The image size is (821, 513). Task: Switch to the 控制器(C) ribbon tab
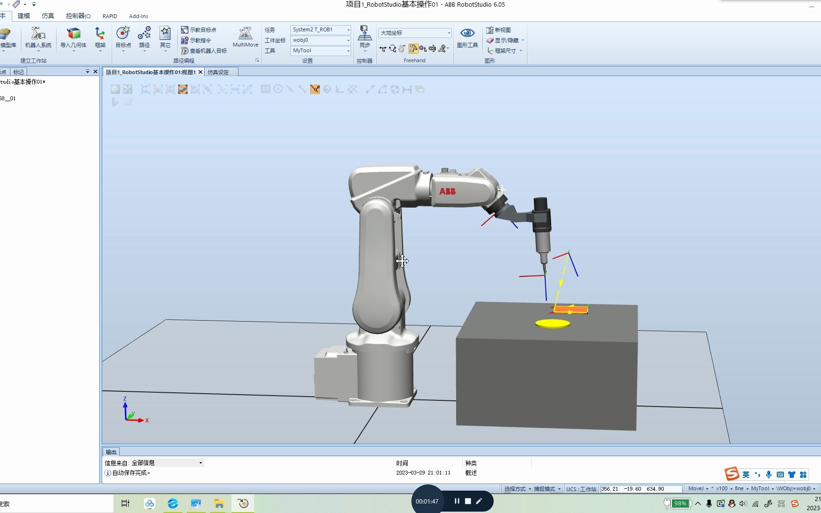coord(78,16)
